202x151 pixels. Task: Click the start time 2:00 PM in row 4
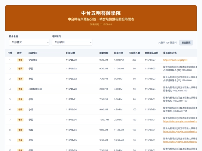point(104,89)
